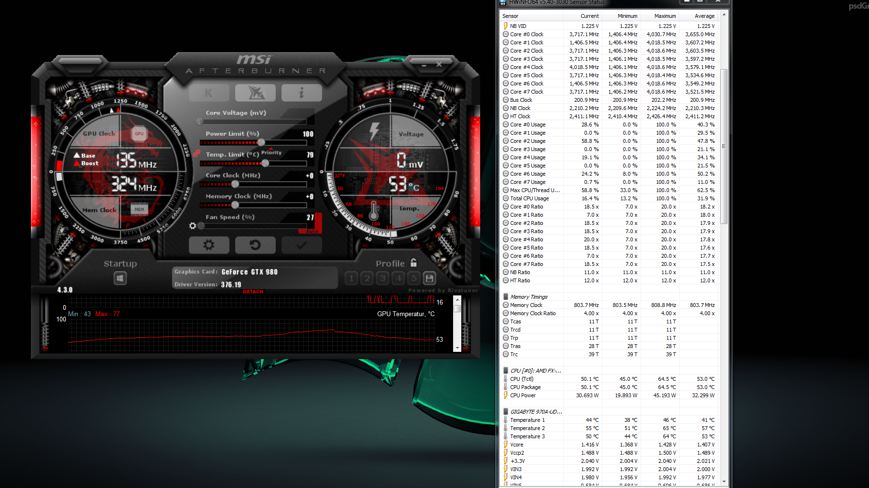Click the DETACH monitor button
Image resolution: width=869 pixels, height=488 pixels.
253,292
